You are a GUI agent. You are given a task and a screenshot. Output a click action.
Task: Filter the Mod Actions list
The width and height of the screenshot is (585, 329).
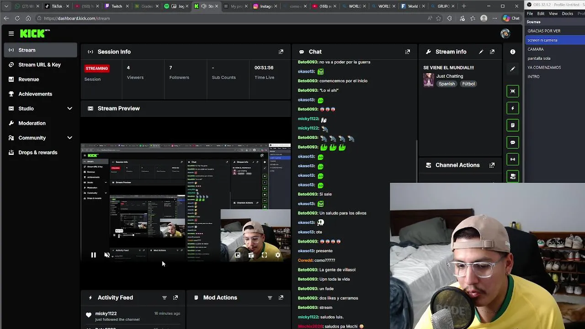(270, 297)
